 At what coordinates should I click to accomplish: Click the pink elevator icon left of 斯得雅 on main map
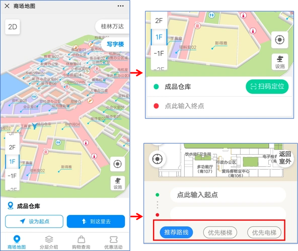46,152
